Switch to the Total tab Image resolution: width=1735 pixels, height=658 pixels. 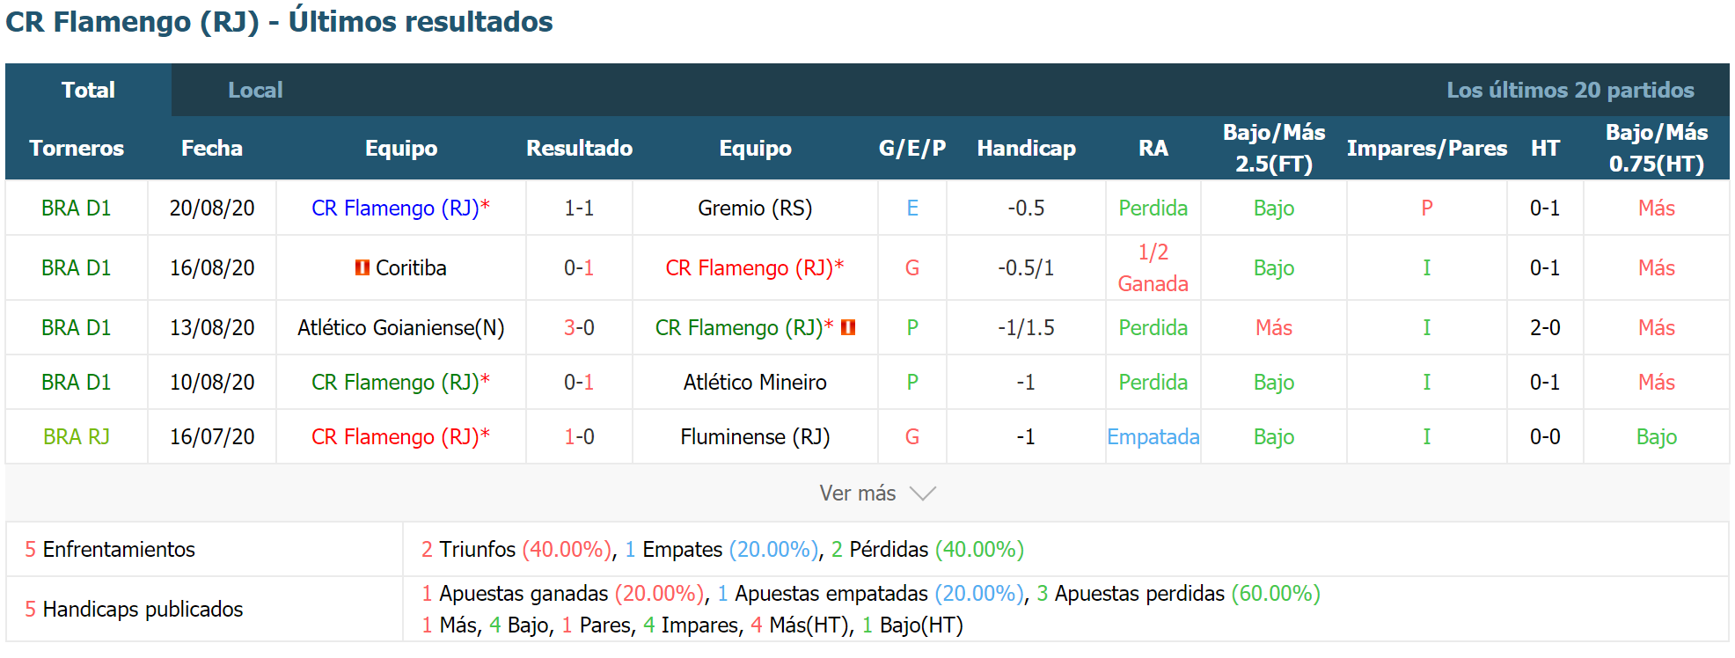[88, 90]
